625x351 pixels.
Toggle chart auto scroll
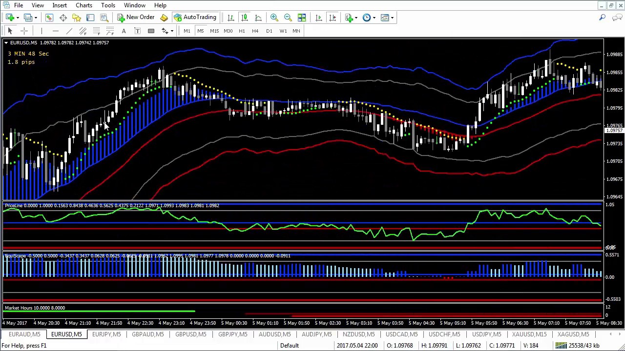(x=319, y=18)
